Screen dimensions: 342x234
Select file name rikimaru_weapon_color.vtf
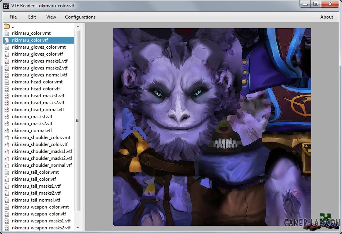coord(39,214)
